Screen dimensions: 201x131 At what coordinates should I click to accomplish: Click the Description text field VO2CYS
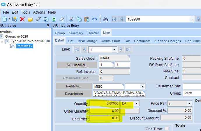(x=119, y=94)
